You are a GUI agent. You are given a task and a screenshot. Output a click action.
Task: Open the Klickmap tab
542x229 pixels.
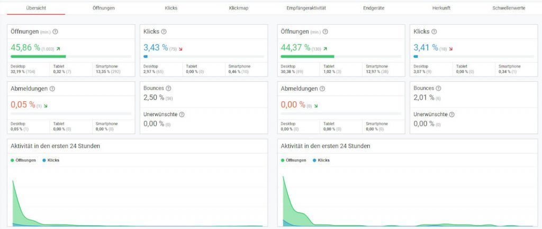click(x=239, y=8)
